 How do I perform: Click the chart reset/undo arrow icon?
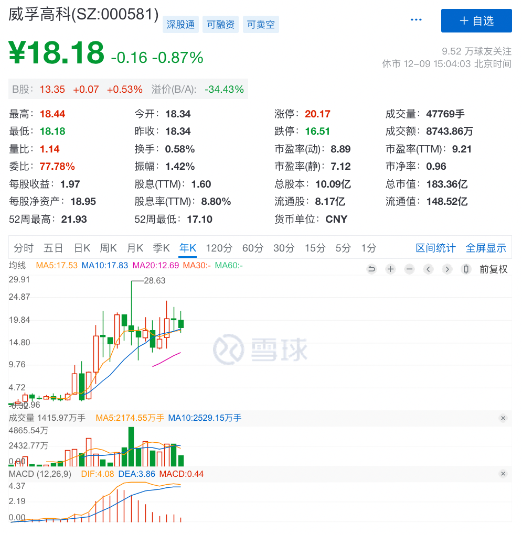click(371, 269)
